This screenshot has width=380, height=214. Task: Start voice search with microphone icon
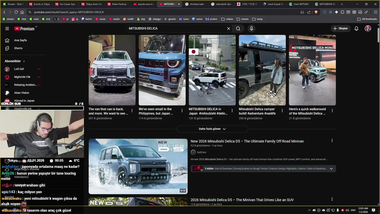pyautogui.click(x=251, y=29)
